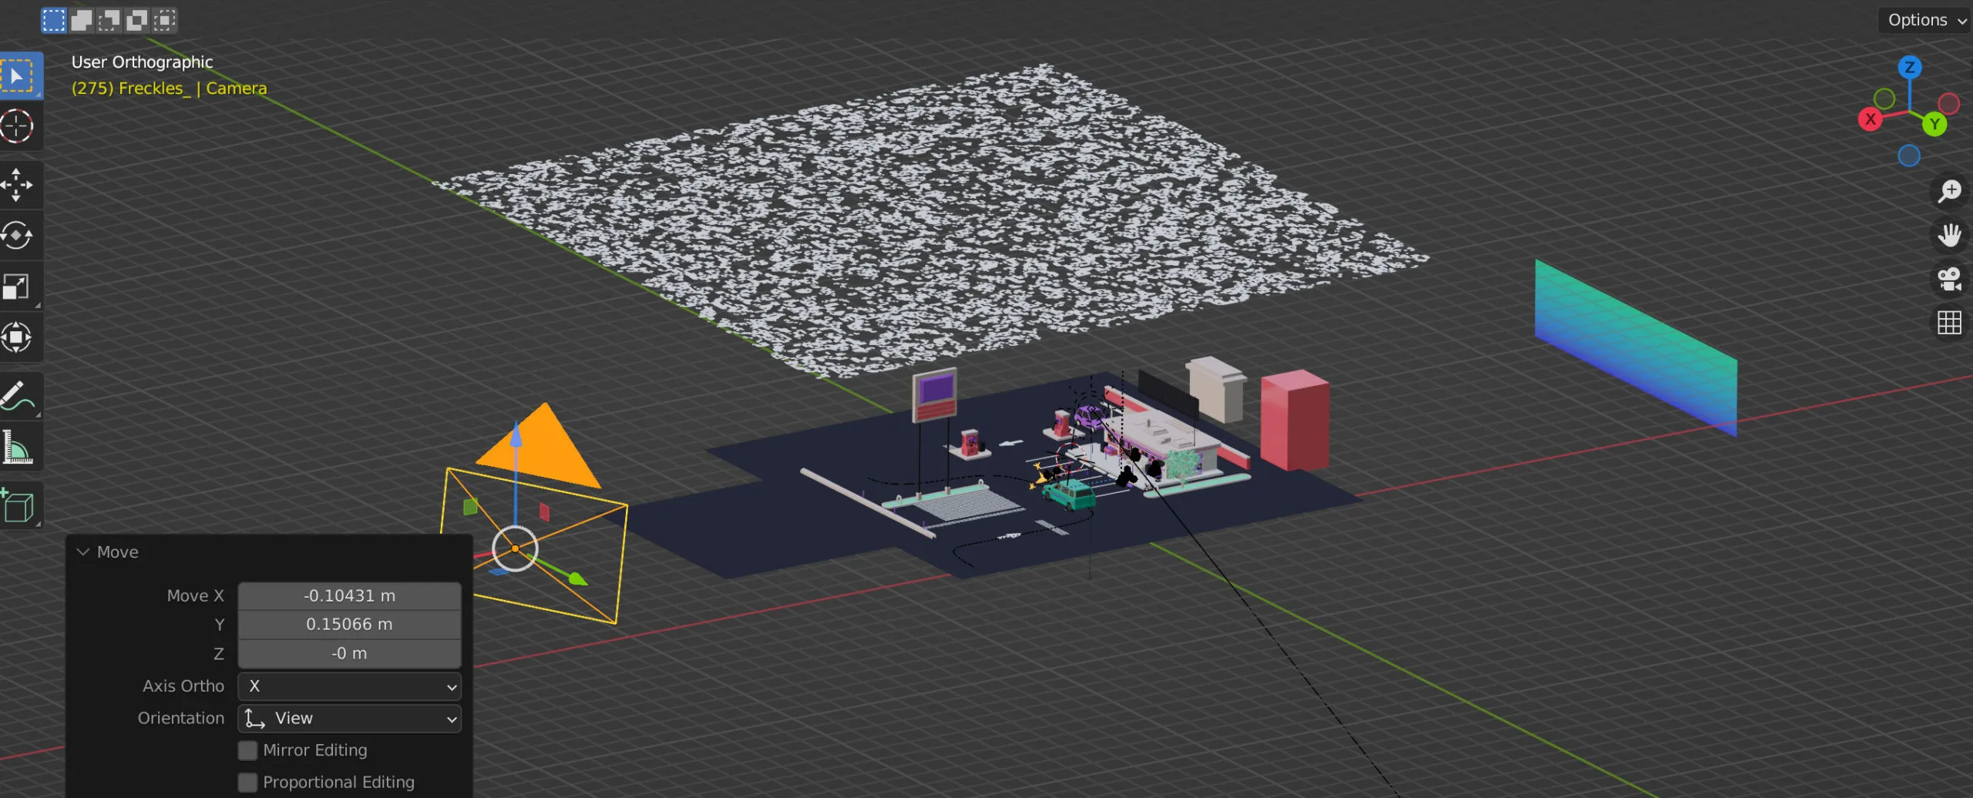Select the Select Box tool
This screenshot has width=1973, height=798.
(x=18, y=75)
